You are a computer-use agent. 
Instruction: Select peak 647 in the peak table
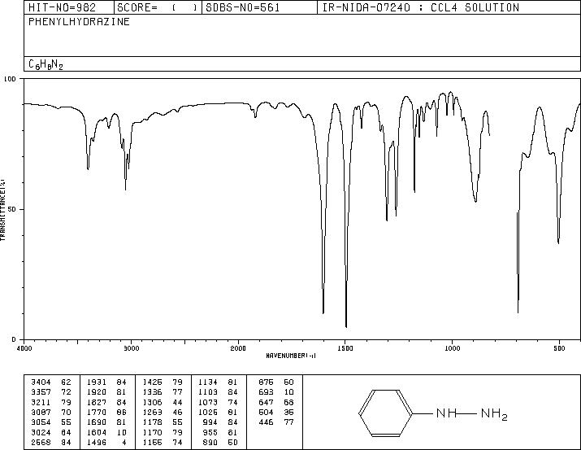pyautogui.click(x=276, y=402)
